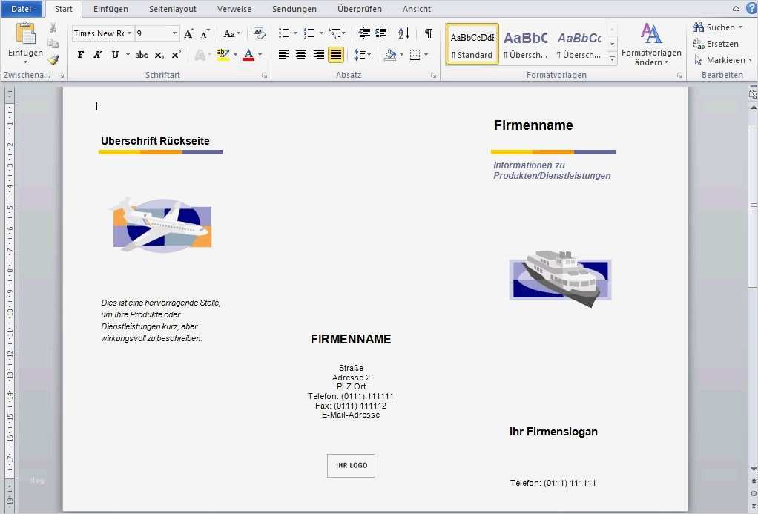Decrease font size with the shrink icon

pyautogui.click(x=205, y=33)
